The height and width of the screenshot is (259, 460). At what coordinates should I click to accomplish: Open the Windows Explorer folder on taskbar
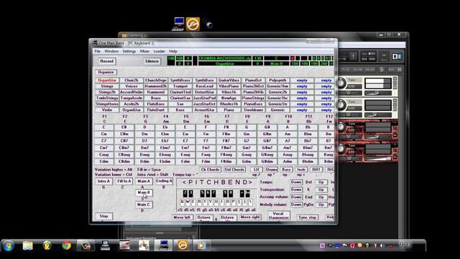[27, 245]
